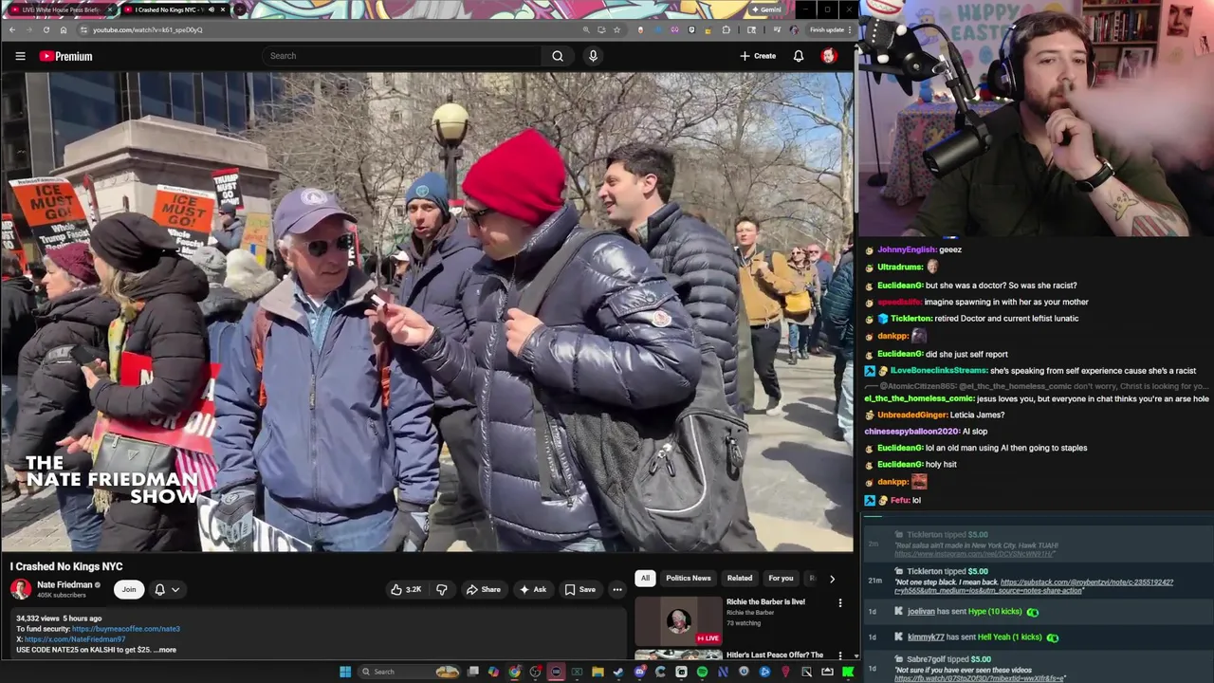1214x683 pixels.
Task: Open Nate Friedman channel avatar
Action: (20, 589)
